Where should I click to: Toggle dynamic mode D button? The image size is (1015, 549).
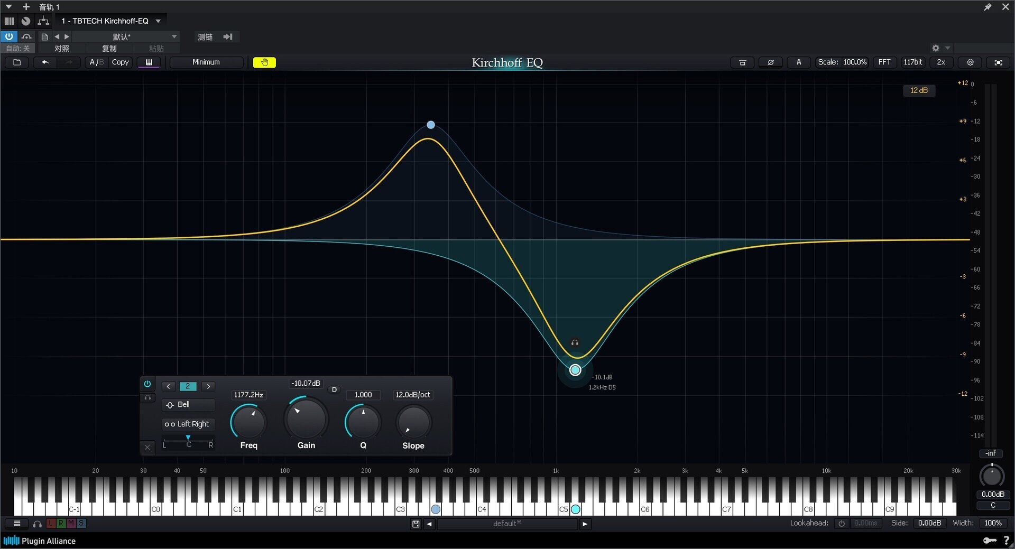tap(334, 389)
